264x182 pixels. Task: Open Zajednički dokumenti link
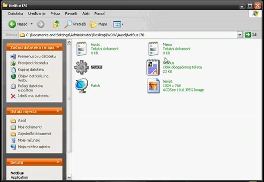[x=34, y=134]
